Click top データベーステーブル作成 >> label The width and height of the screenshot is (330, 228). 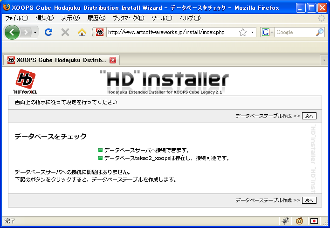coord(268,116)
